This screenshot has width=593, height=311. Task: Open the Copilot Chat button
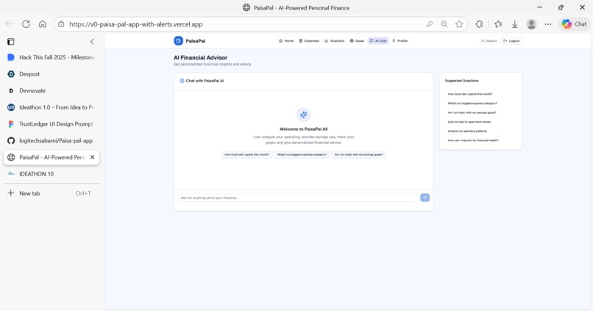pyautogui.click(x=574, y=24)
